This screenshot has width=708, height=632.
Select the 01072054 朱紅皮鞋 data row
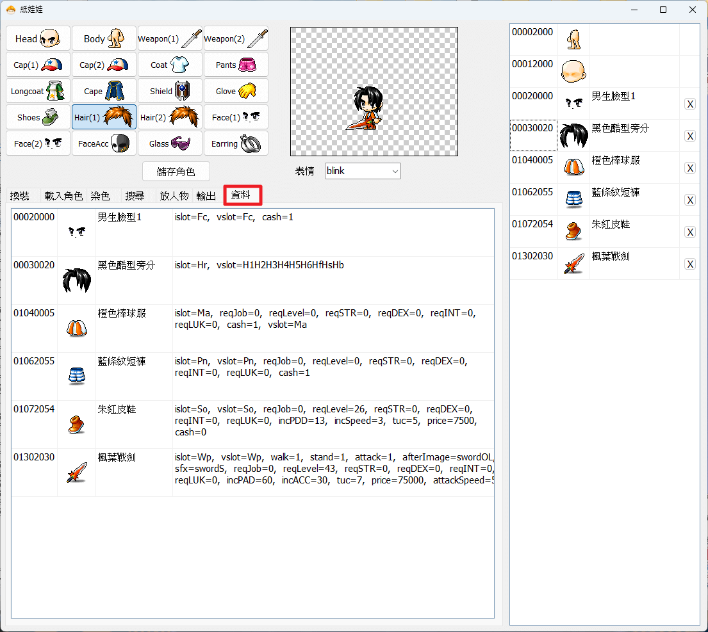[x=253, y=424]
